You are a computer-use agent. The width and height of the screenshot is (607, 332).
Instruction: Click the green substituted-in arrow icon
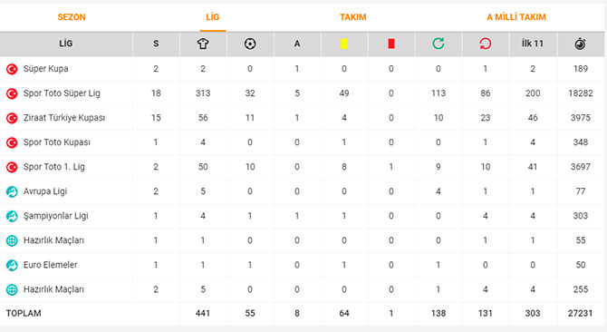click(x=438, y=44)
